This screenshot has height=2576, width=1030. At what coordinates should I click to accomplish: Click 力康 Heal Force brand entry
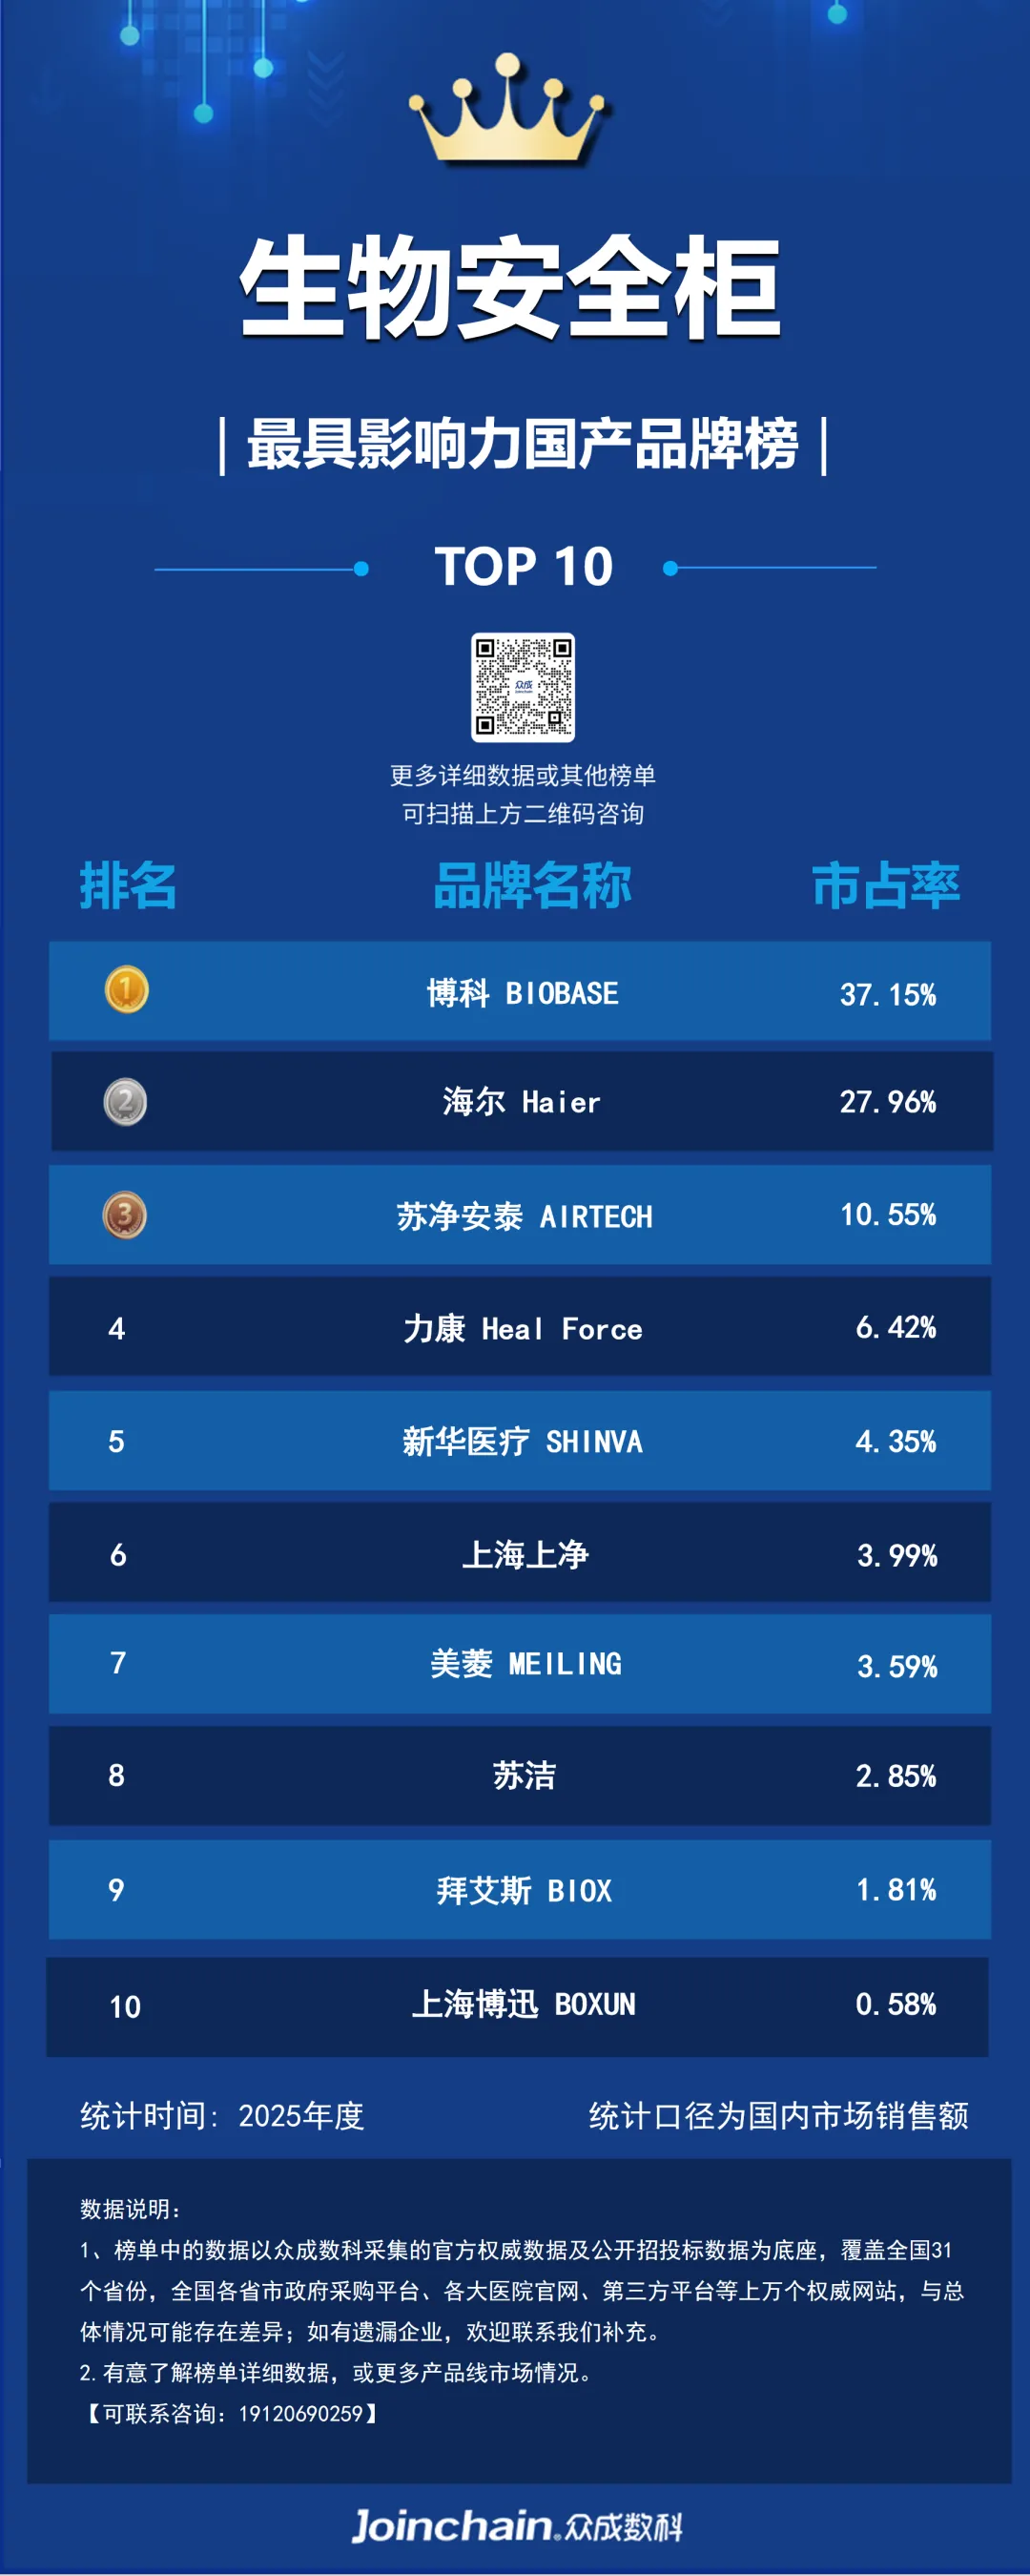pyautogui.click(x=522, y=1329)
